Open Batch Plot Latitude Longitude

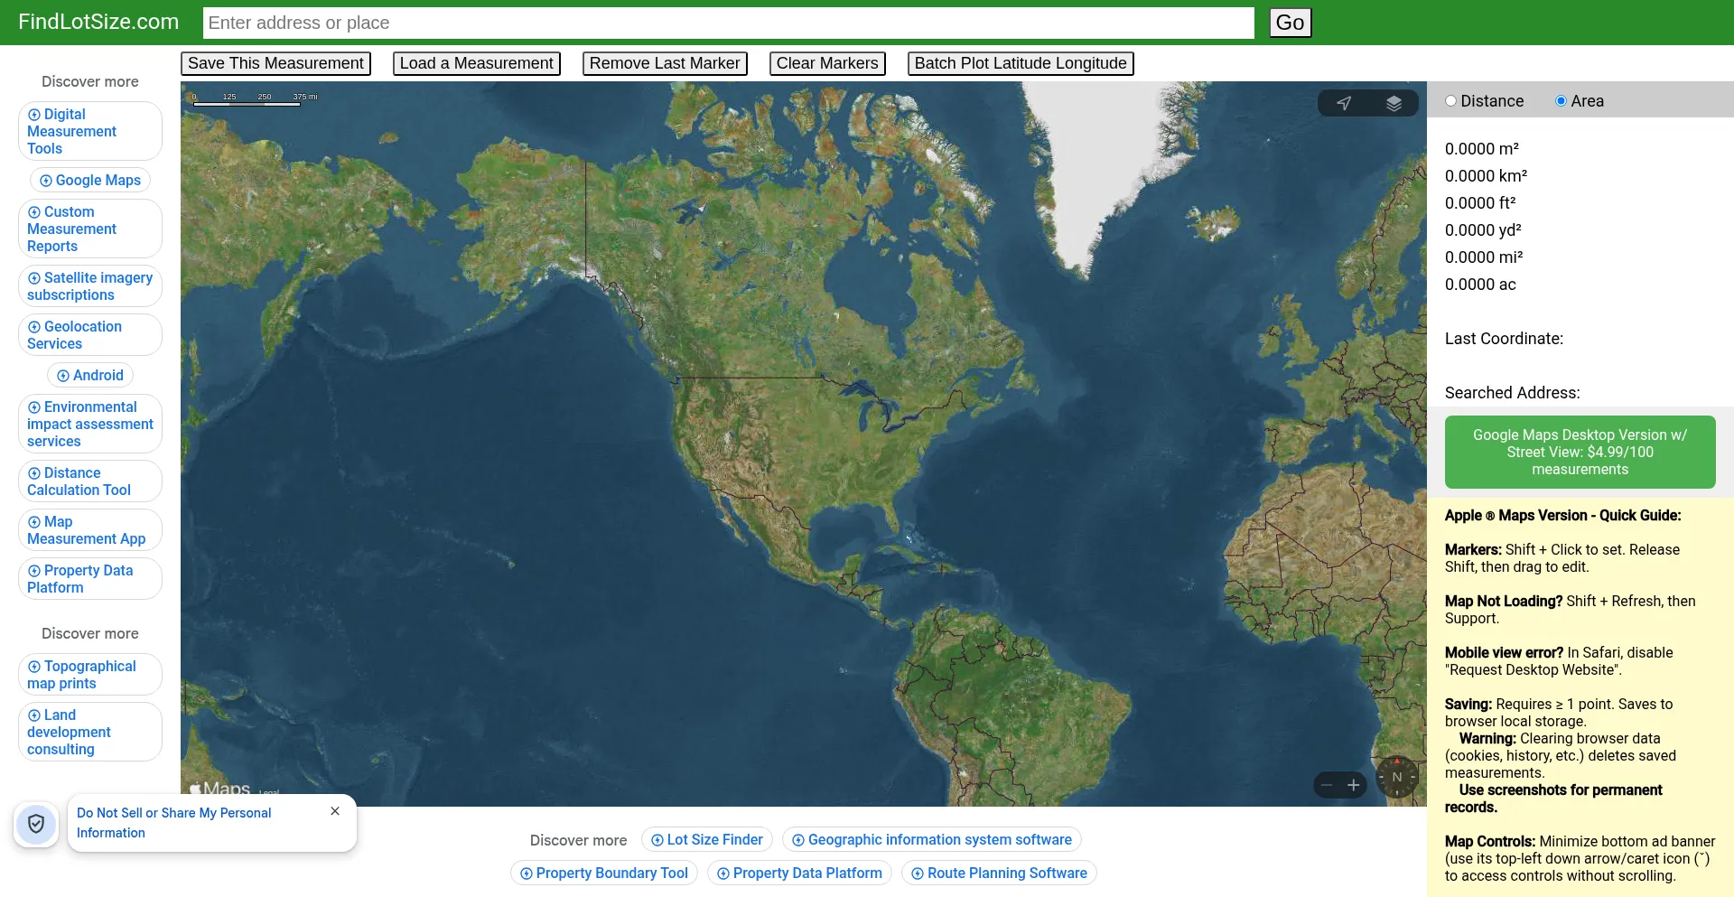pos(1021,63)
